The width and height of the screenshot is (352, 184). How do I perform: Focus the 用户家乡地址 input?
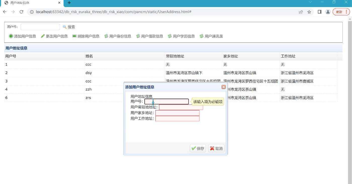178,113
